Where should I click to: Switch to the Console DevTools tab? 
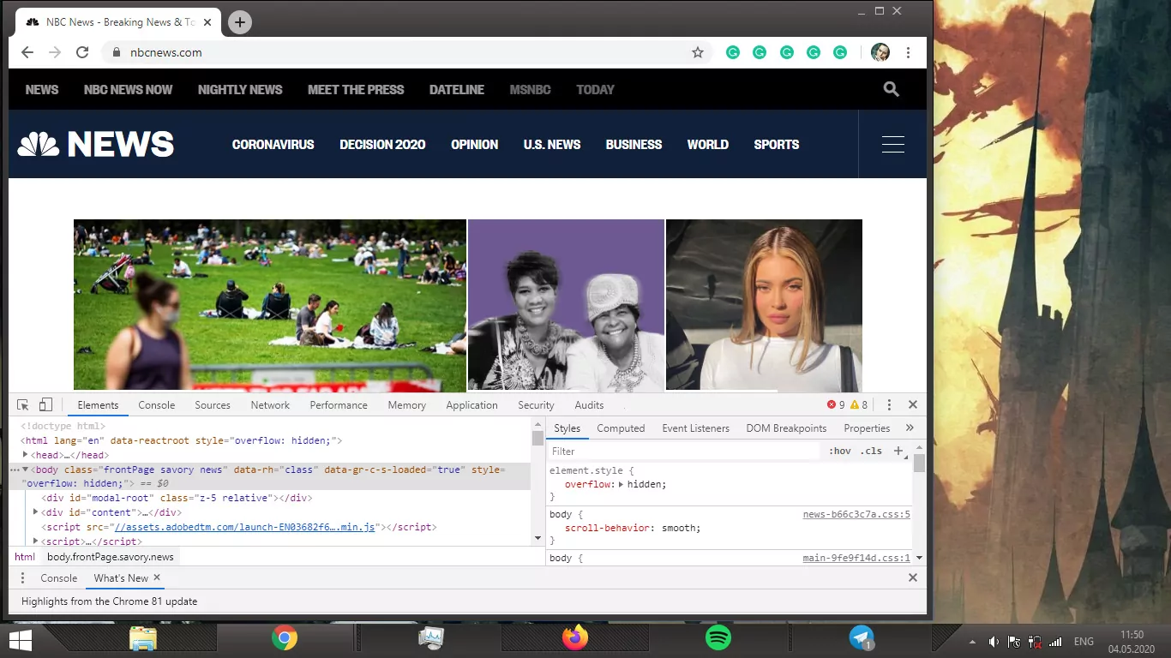(157, 405)
